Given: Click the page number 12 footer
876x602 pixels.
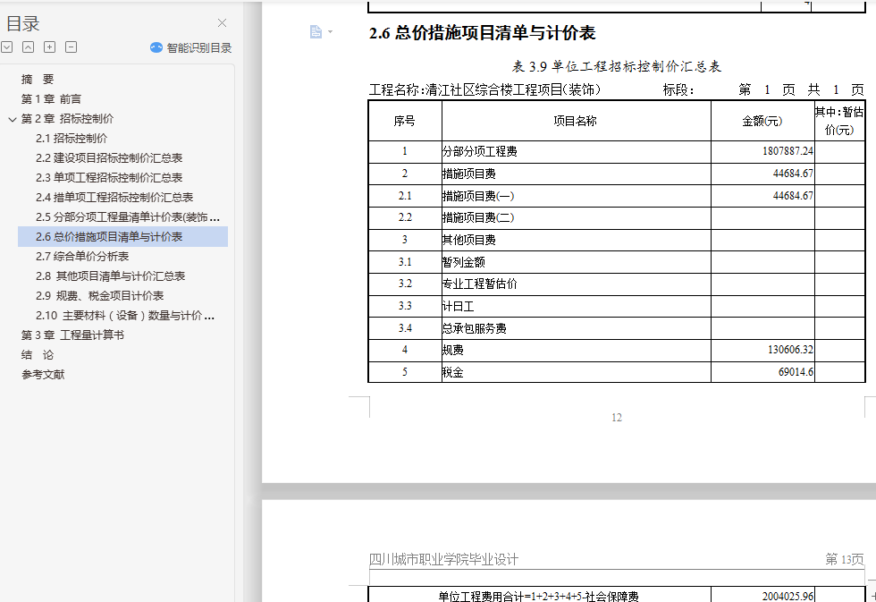Looking at the screenshot, I should (x=617, y=418).
